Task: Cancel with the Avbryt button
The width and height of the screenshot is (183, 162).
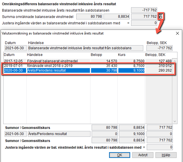Action: 143,155
